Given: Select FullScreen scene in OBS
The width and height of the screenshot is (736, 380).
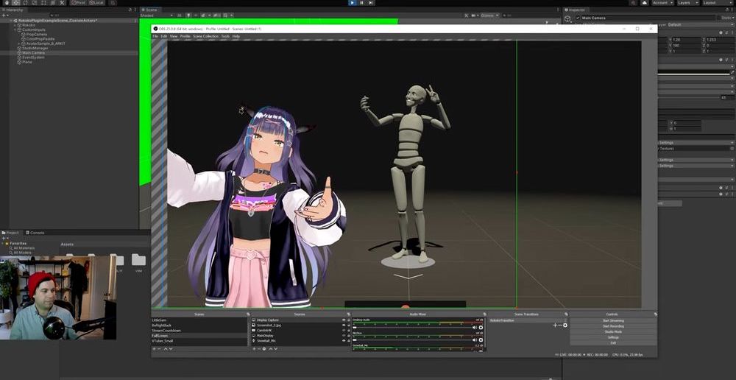Looking at the screenshot, I should [199, 336].
